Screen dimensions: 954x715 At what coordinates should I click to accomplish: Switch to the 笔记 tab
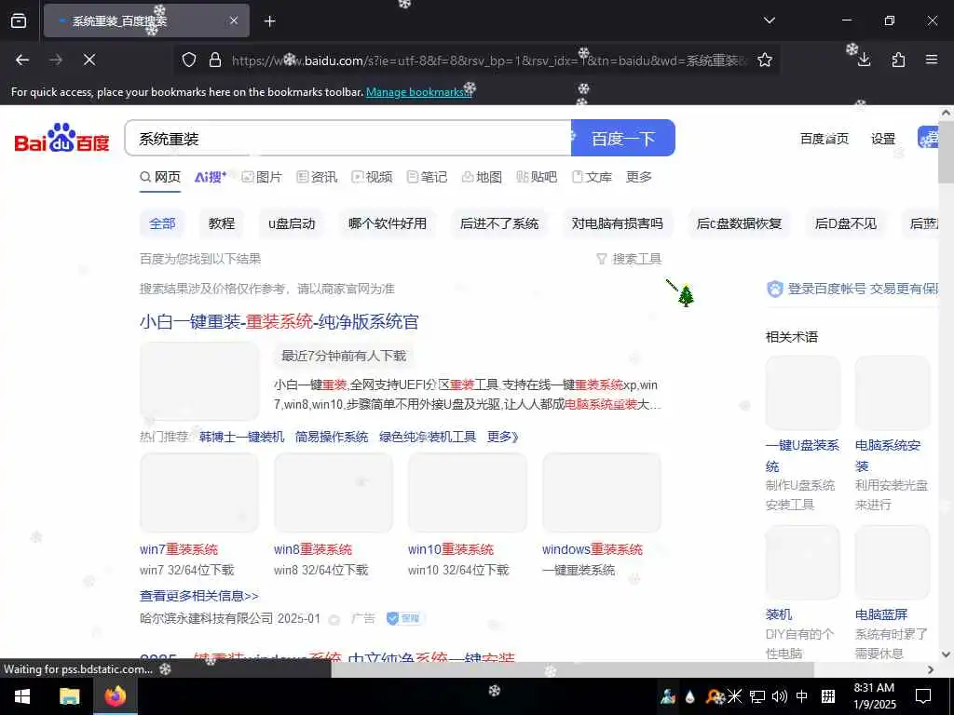tap(427, 177)
